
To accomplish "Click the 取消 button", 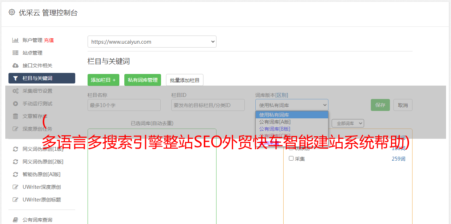I will point(403,105).
